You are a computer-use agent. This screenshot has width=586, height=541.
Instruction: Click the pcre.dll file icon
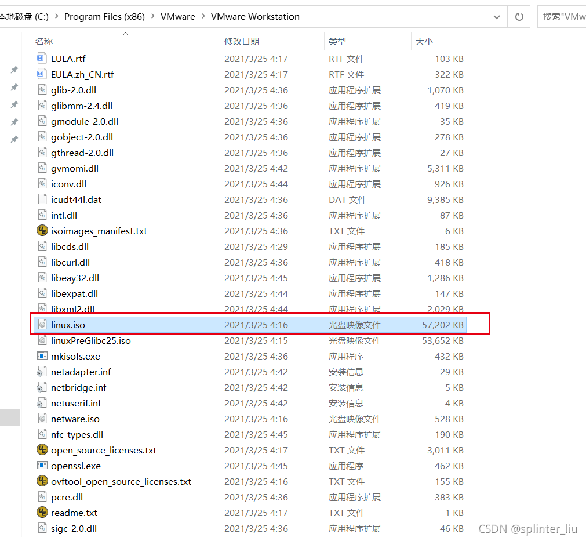coord(42,497)
